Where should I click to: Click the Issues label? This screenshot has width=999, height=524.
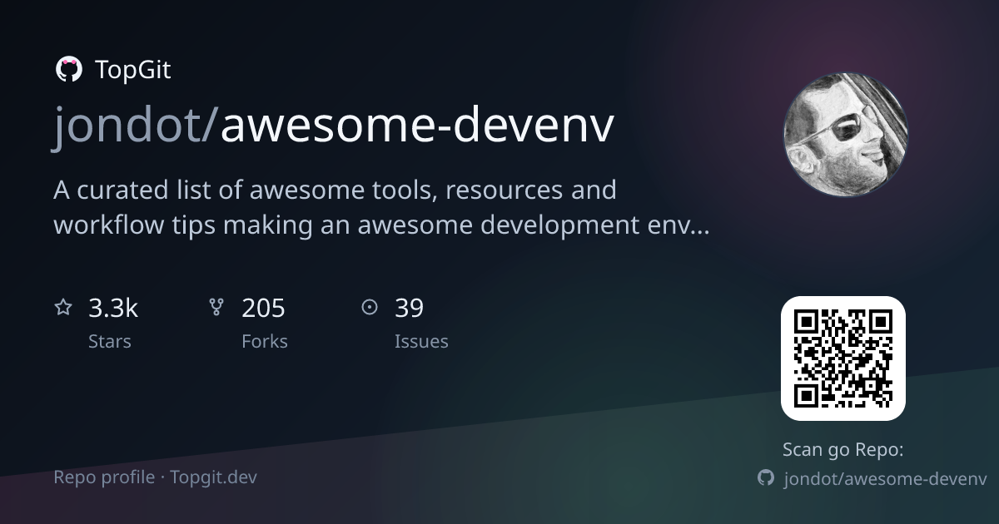click(421, 342)
